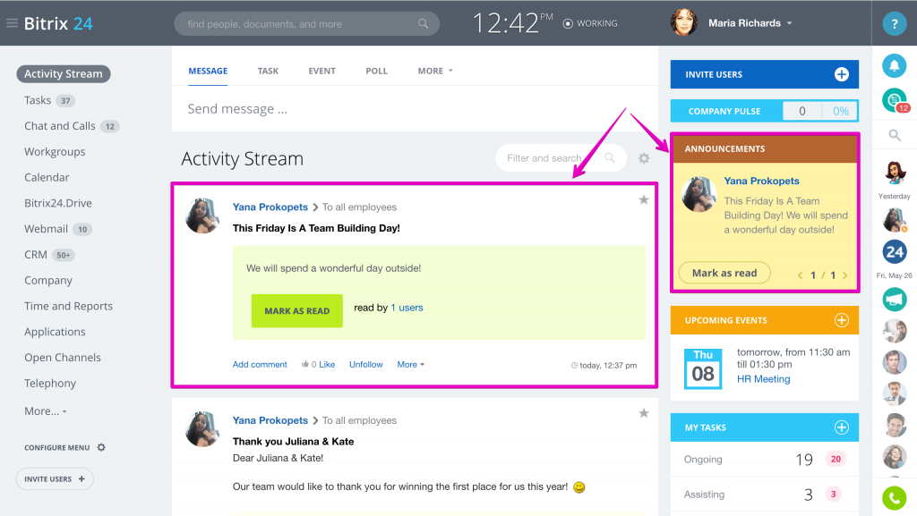Open Time and Reports menu item
917x516 pixels.
[68, 306]
